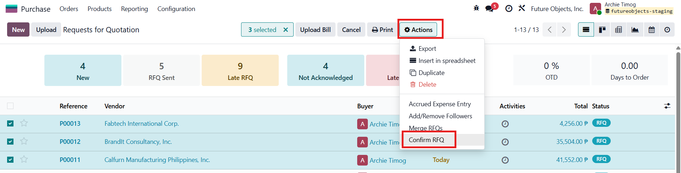
Task: Uncheck the P00012 row checkbox
Action: coord(10,141)
